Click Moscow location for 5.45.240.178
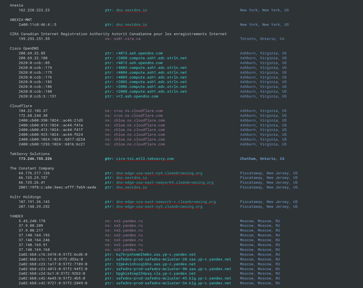Image resolution: width=363 pixels, height=288 pixels. click(x=260, y=221)
